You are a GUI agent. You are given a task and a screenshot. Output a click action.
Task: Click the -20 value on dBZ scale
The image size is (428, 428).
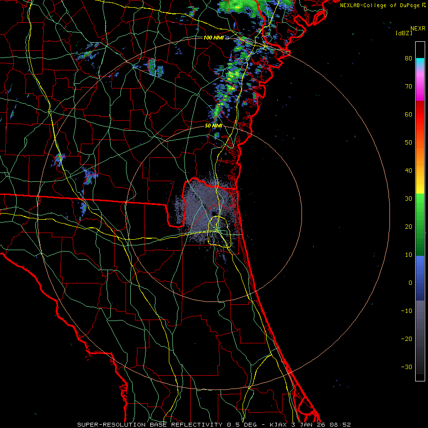click(407, 339)
